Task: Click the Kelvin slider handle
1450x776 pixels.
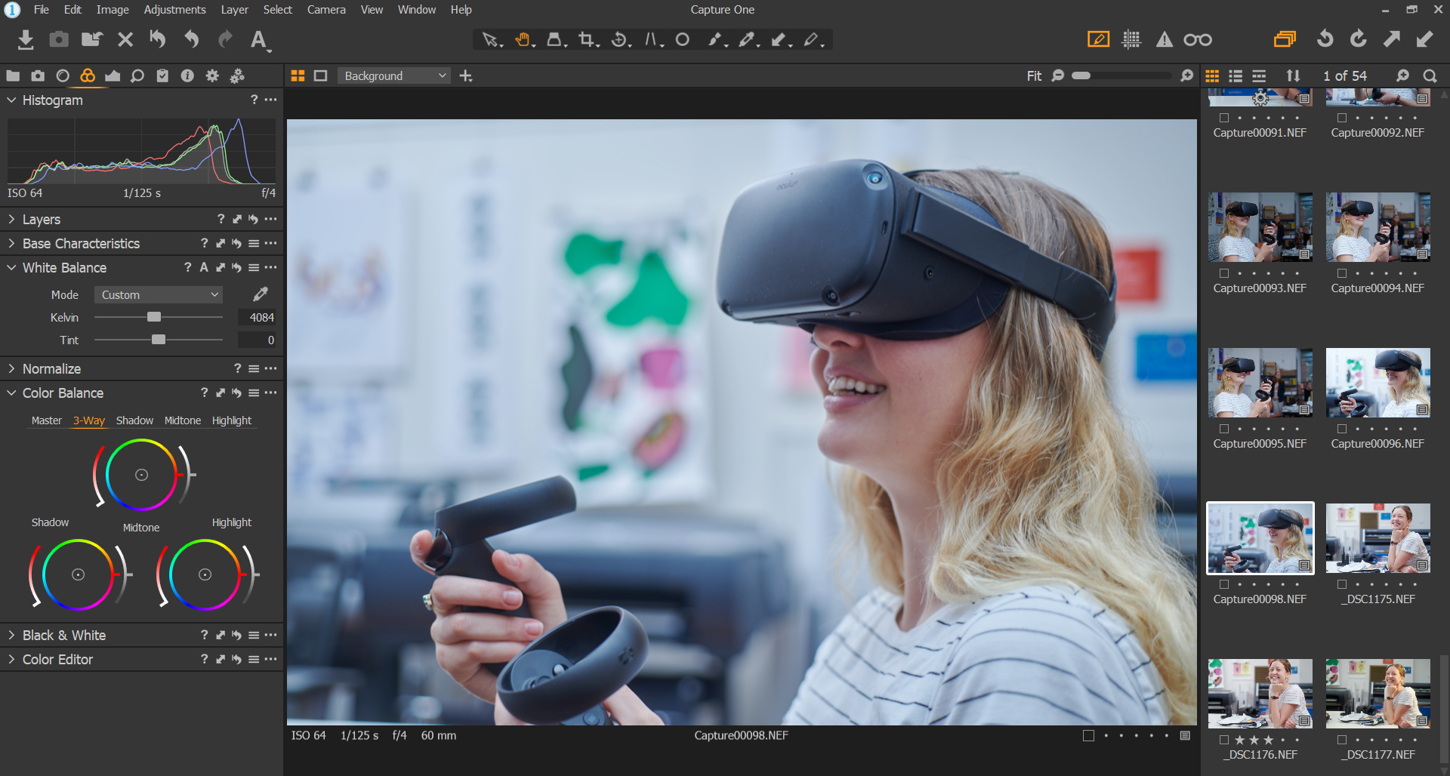Action: [x=154, y=317]
